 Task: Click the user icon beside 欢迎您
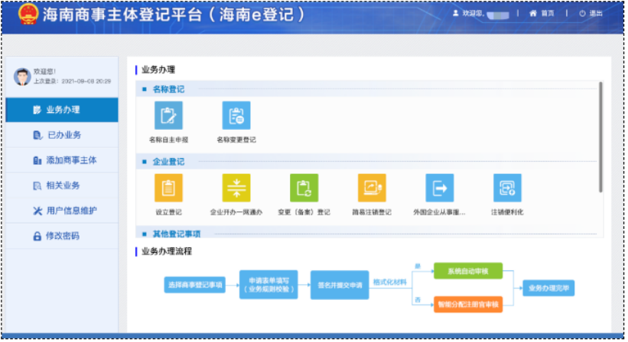(455, 13)
